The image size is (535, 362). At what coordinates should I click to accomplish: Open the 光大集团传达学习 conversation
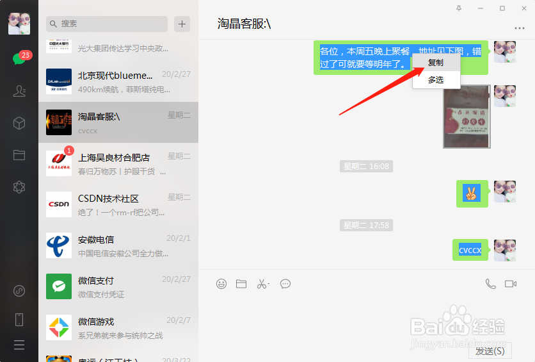[118, 49]
